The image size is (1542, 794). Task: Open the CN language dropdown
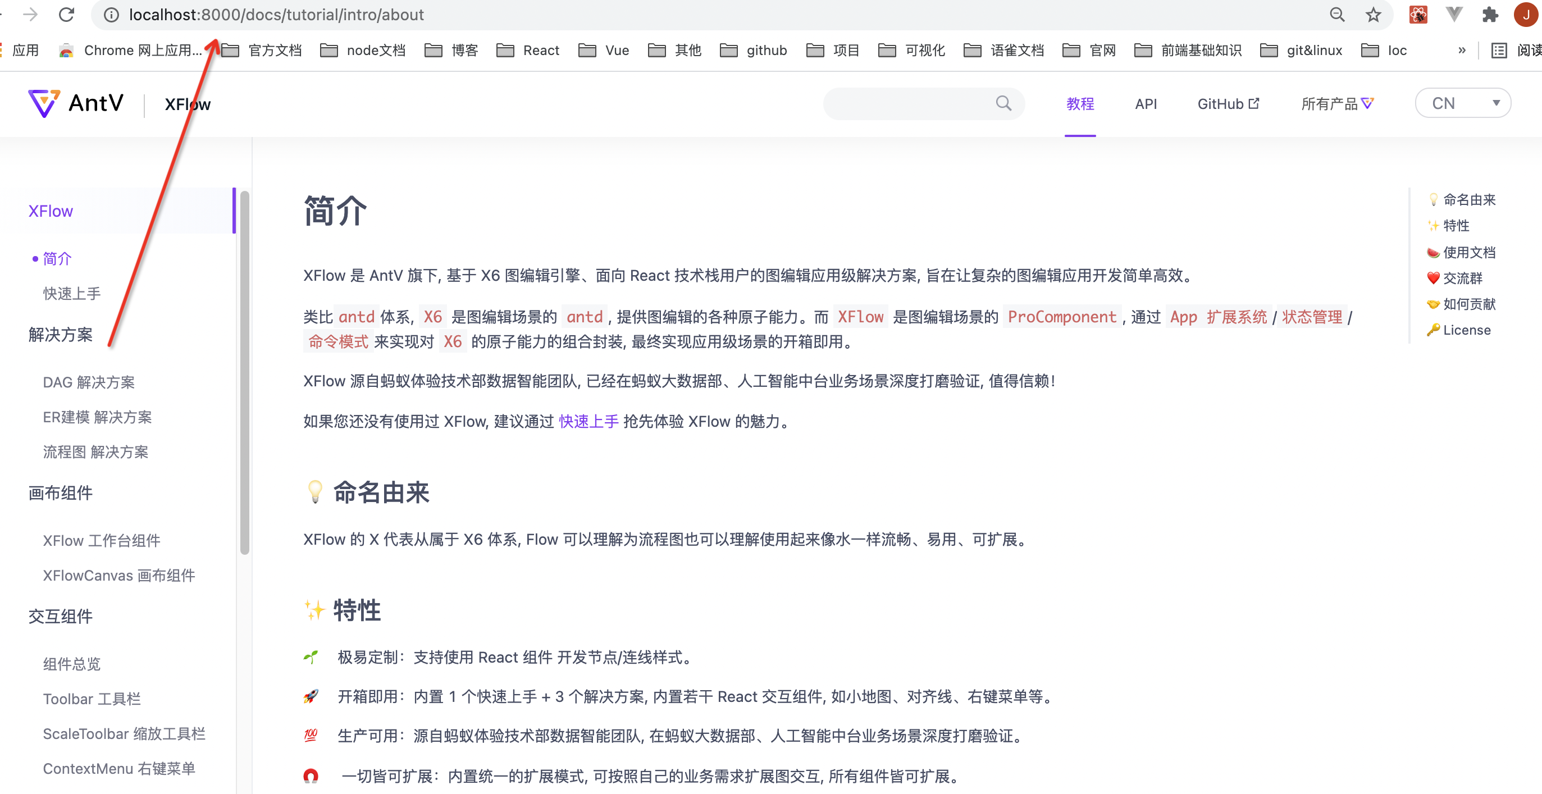coord(1462,103)
